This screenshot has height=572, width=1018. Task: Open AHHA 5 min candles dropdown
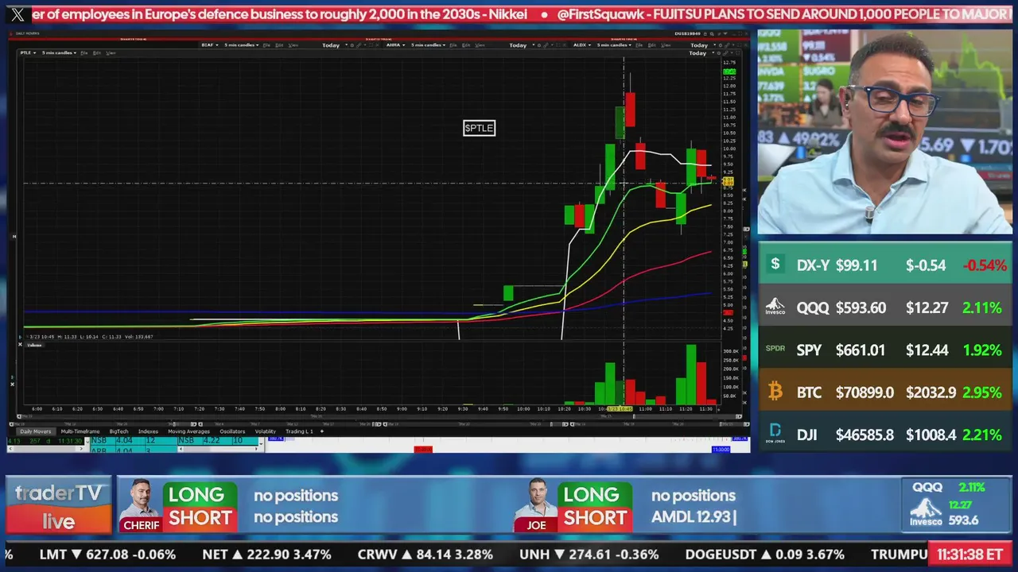coord(428,45)
